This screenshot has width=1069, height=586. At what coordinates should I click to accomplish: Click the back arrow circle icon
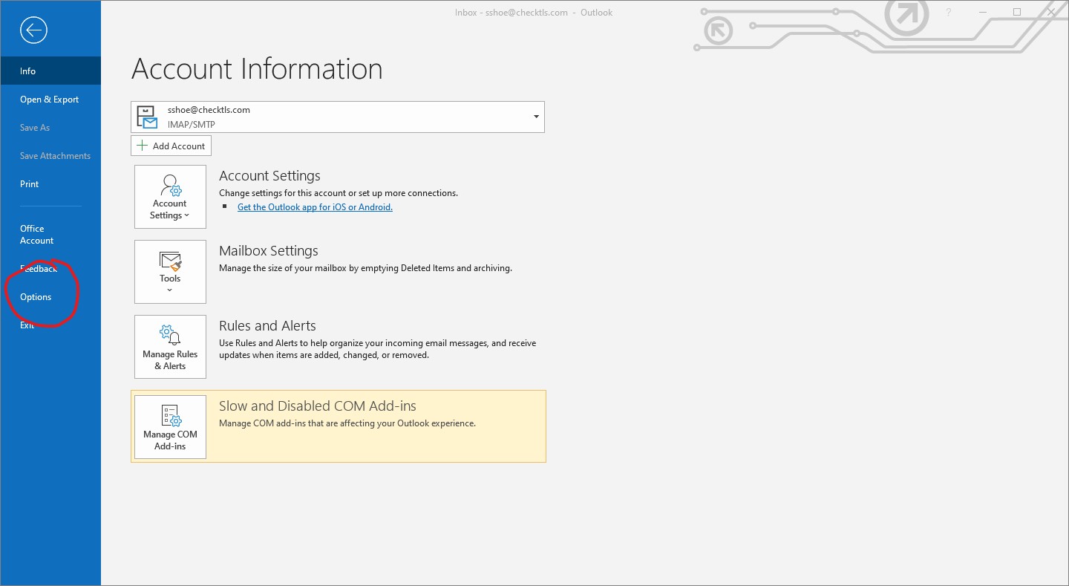(x=34, y=30)
